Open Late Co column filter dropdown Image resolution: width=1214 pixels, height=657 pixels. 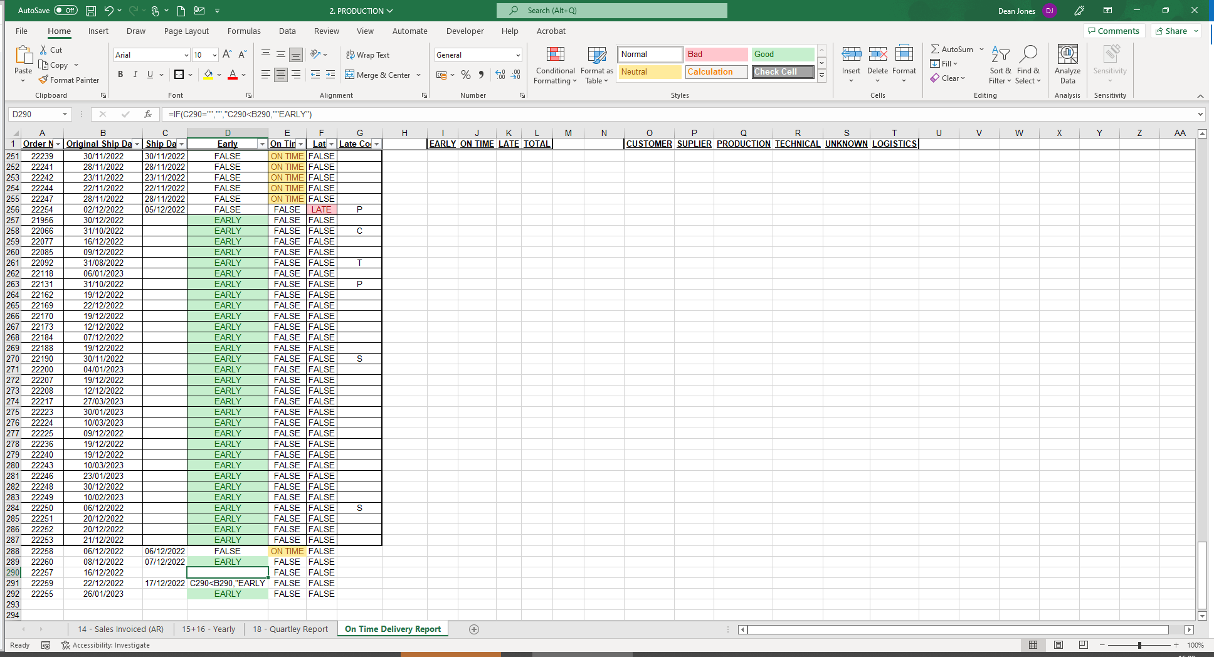(x=376, y=144)
